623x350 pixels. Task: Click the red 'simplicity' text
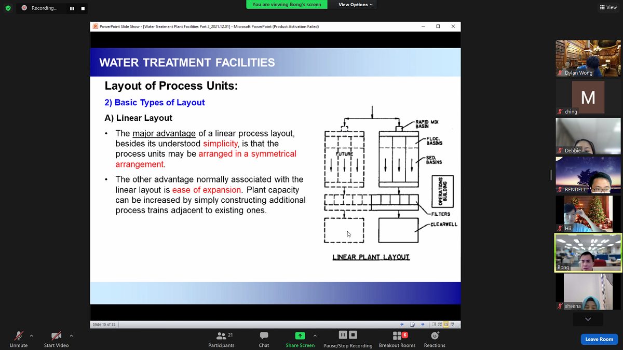(220, 144)
